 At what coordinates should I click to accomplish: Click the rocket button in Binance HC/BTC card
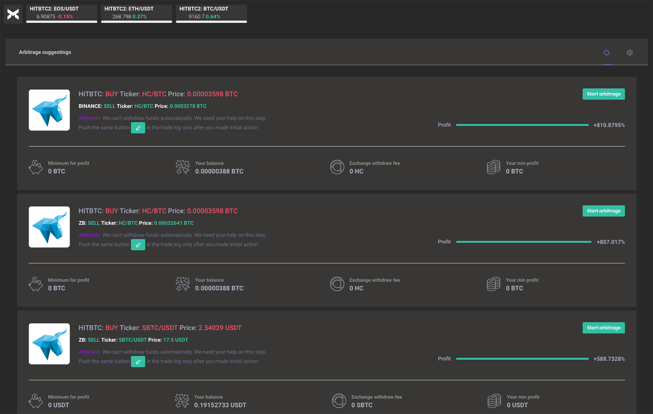[x=138, y=128]
